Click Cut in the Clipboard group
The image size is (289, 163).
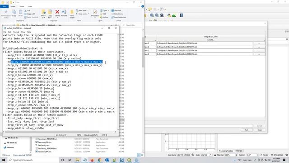(27, 11)
